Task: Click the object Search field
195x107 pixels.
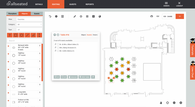Action: (25, 41)
